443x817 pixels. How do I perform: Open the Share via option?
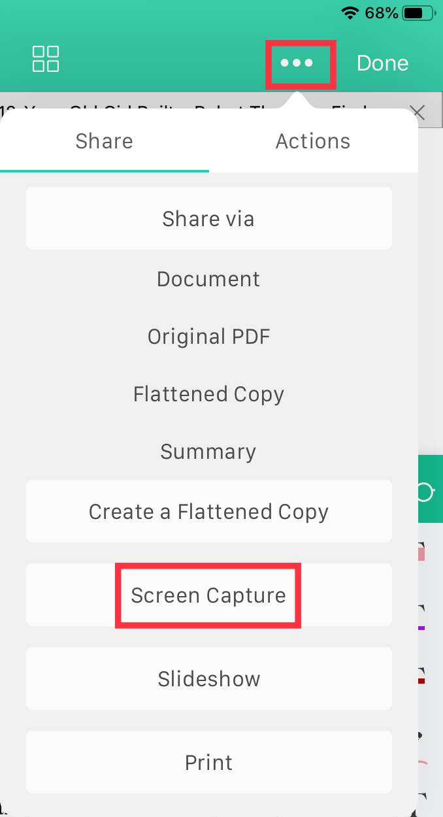(209, 218)
